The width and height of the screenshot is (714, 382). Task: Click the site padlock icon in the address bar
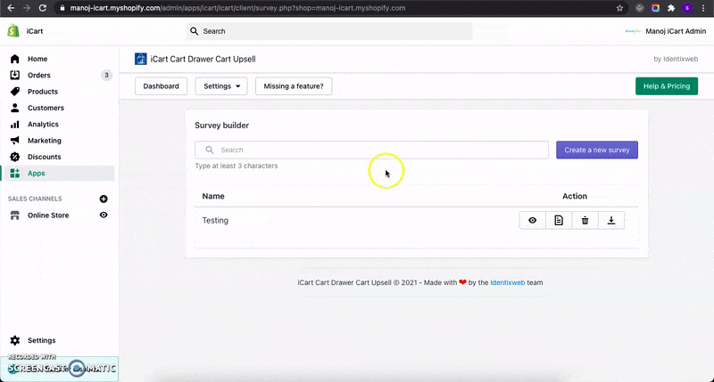62,8
